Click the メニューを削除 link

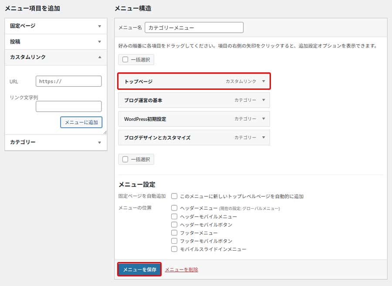(181, 270)
